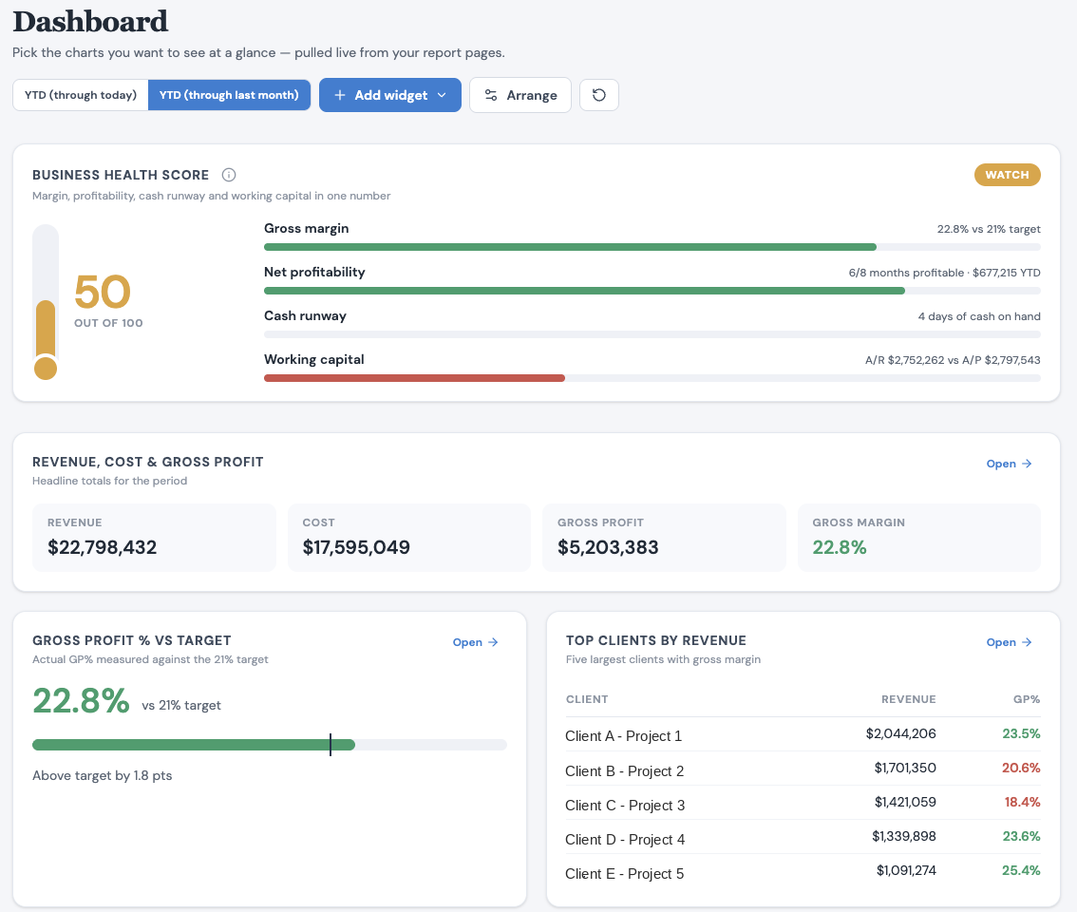Click the Client B - Project 2 row
Viewport: 1077px width, 912px height.
coord(803,769)
